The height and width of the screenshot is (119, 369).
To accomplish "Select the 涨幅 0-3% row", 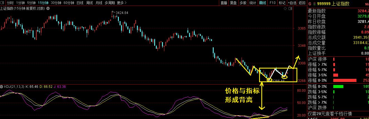I will point(338,80).
